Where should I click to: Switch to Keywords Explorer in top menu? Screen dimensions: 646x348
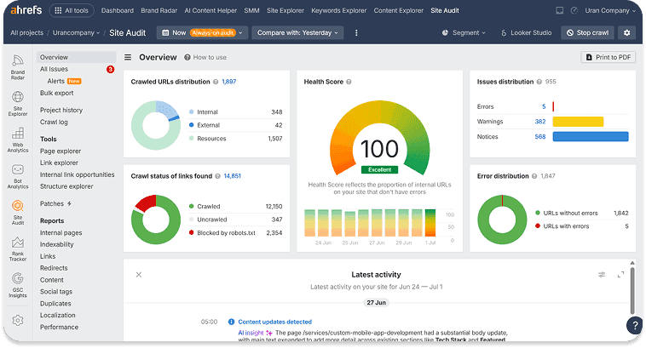[338, 11]
